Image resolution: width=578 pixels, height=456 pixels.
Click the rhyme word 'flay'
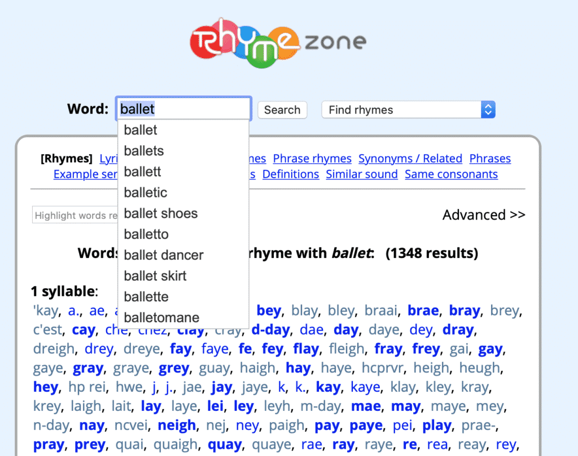point(306,349)
